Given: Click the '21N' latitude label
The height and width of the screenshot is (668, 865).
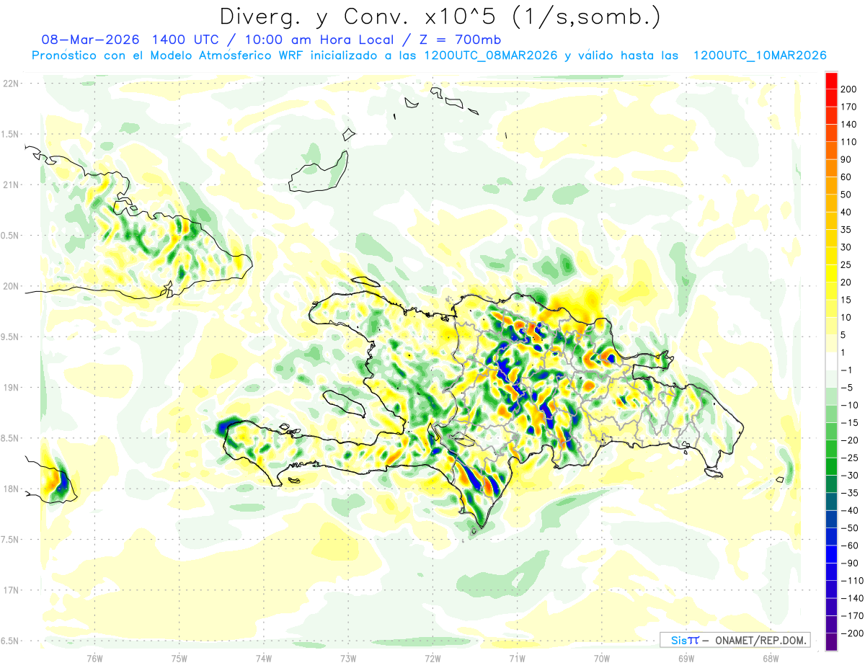Looking at the screenshot, I should (11, 184).
